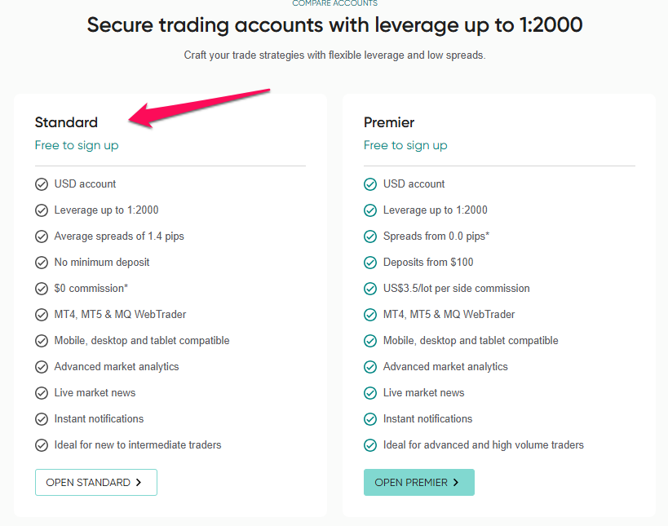
Task: Click the checkmark next to Ideal for new to intermediate traders
Action: 42,445
